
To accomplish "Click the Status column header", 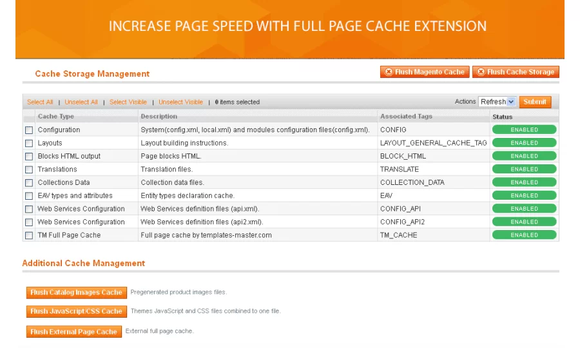I will pos(502,117).
